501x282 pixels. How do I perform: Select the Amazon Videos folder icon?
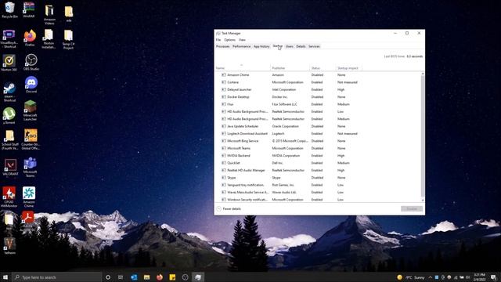pos(49,15)
